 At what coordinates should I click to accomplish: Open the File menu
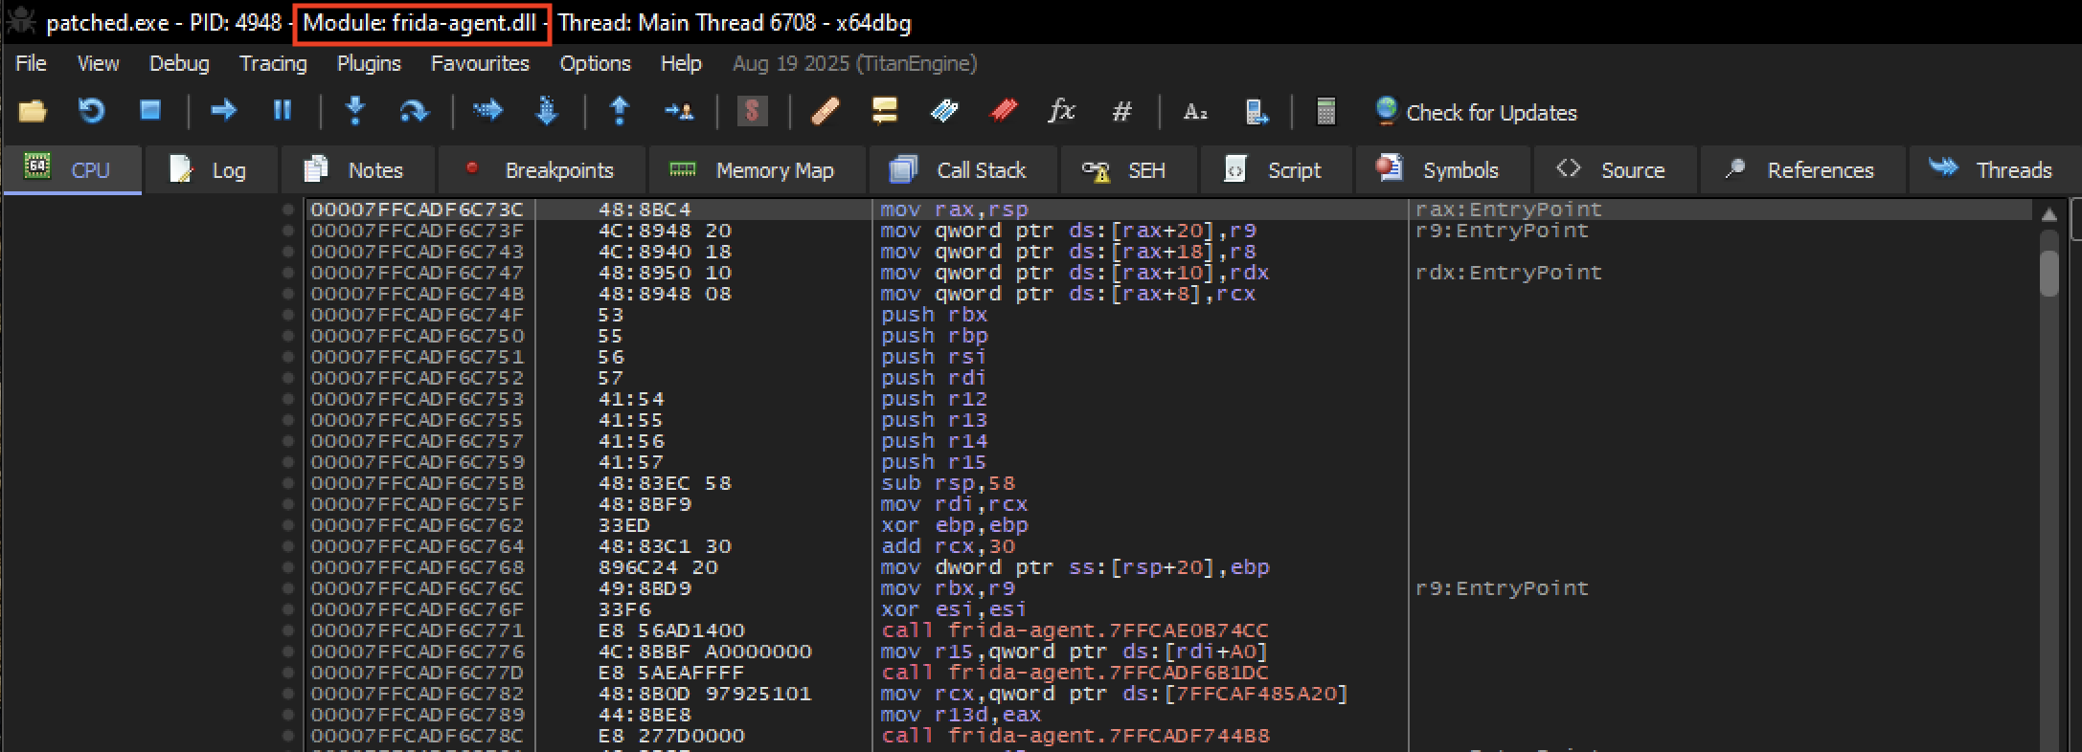tap(31, 63)
